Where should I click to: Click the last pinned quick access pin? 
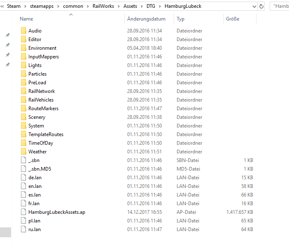click(8, 65)
